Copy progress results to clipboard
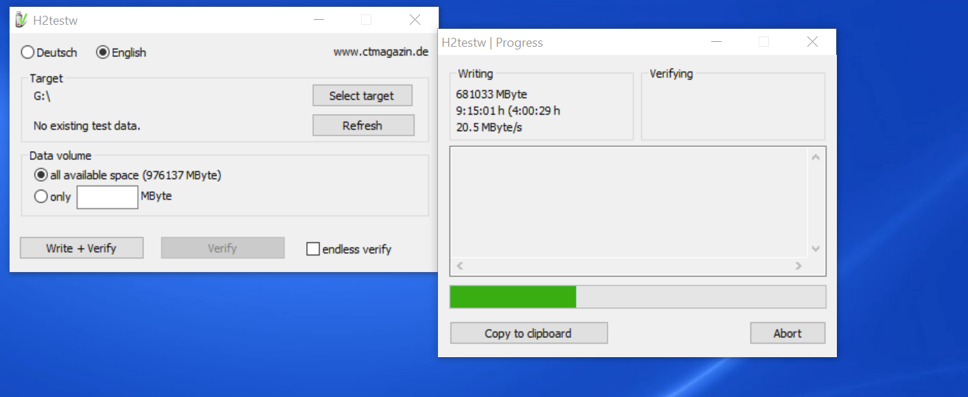The width and height of the screenshot is (968, 397). (x=529, y=333)
